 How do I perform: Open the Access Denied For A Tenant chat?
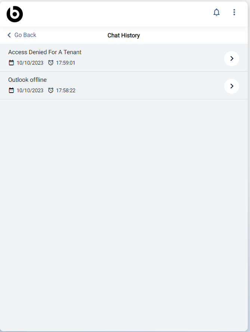(x=45, y=52)
